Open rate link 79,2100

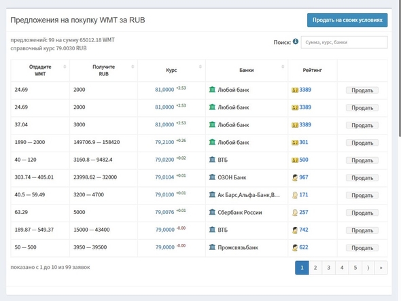click(x=164, y=142)
